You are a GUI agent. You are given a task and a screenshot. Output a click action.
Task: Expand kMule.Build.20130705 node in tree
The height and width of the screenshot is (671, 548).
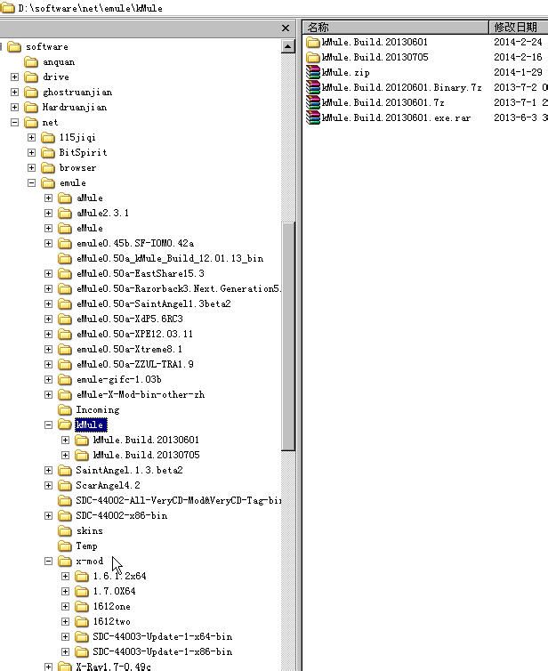pyautogui.click(x=65, y=455)
